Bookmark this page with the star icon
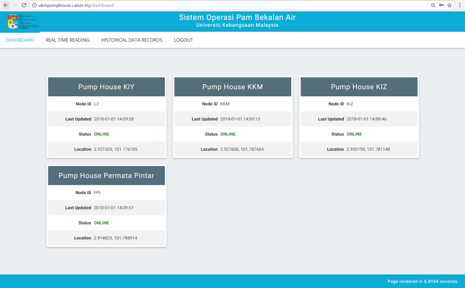 (x=449, y=5)
